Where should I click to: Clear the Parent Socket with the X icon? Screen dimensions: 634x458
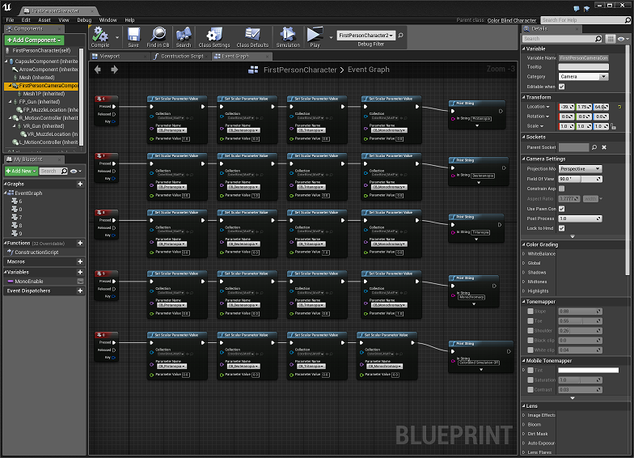point(604,147)
